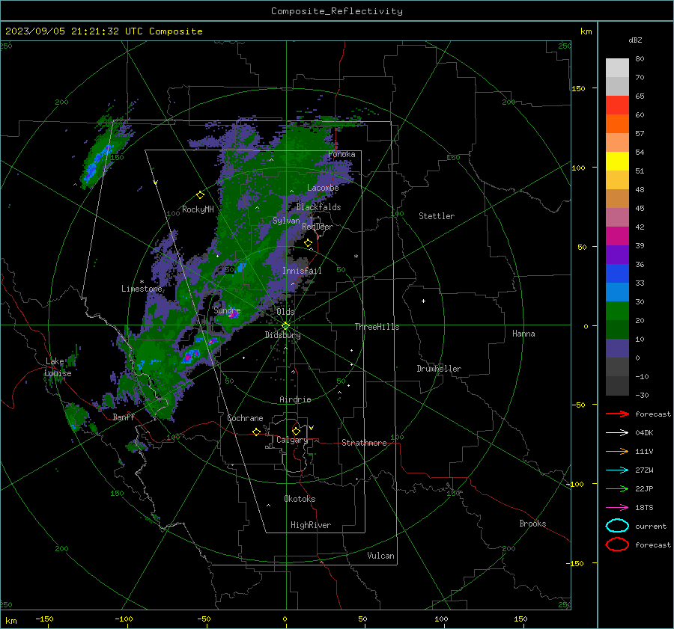Click the white 04DK arrow legend icon

click(617, 433)
